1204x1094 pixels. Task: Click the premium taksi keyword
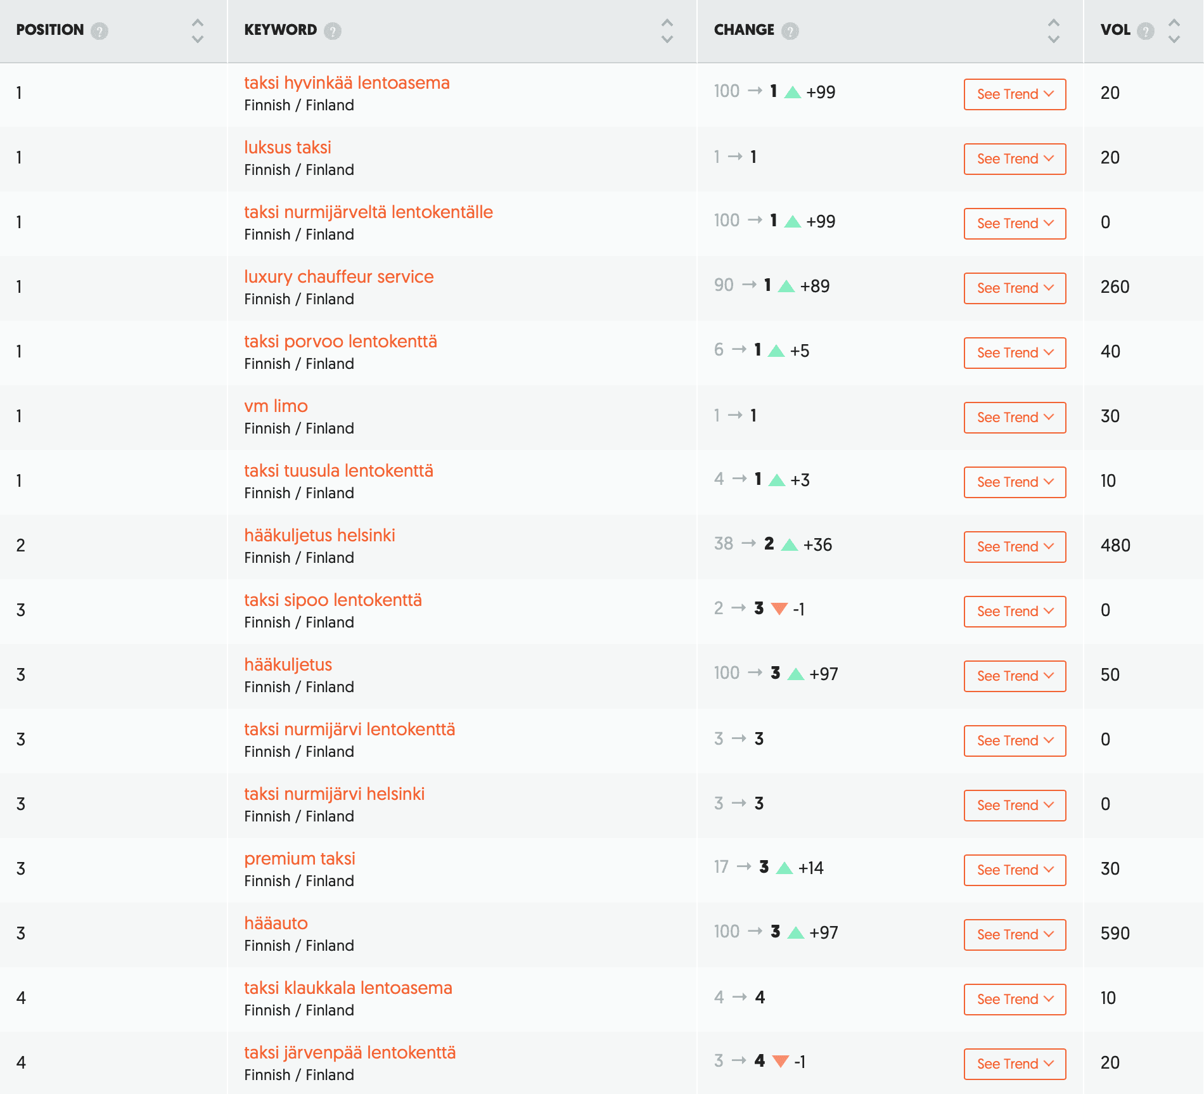pyautogui.click(x=300, y=859)
